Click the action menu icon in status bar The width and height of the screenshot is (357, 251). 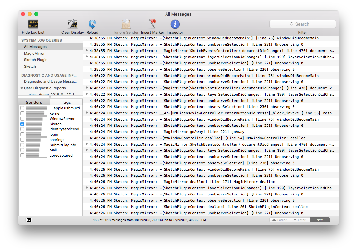click(x=29, y=220)
